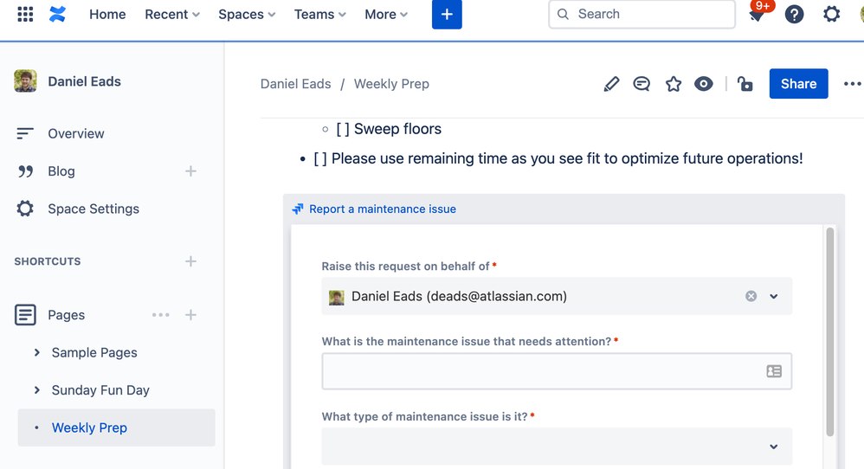
Task: Open Sunday Fun Day page link
Action: pos(100,390)
